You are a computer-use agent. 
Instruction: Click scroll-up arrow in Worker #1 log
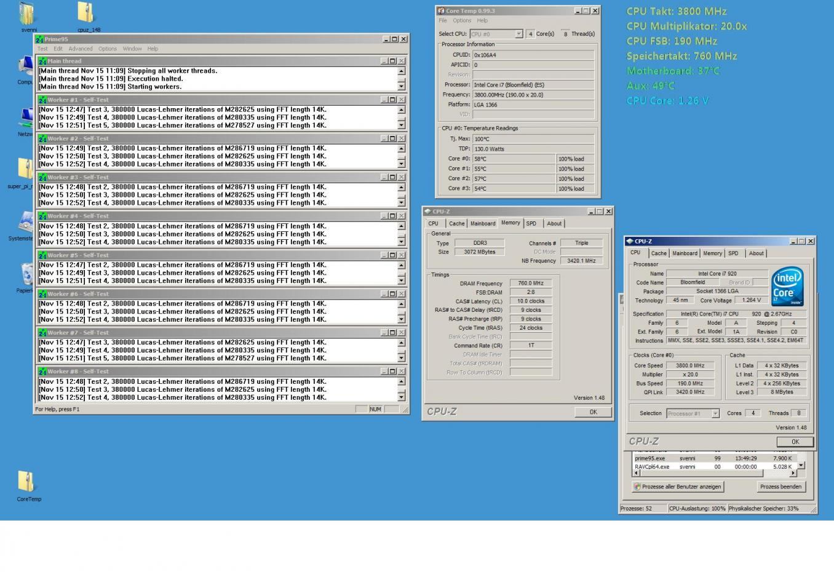tap(402, 109)
